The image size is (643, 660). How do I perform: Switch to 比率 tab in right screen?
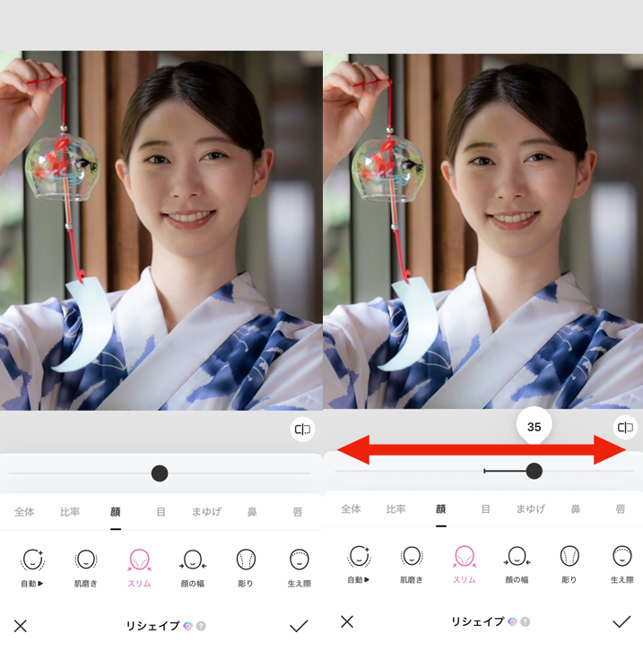[396, 508]
